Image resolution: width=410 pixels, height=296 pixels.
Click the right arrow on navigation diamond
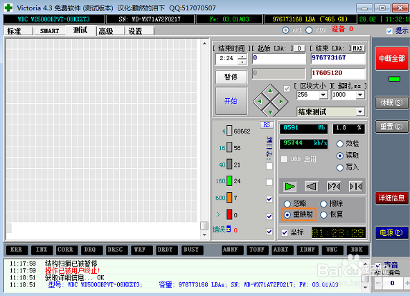(x=280, y=102)
